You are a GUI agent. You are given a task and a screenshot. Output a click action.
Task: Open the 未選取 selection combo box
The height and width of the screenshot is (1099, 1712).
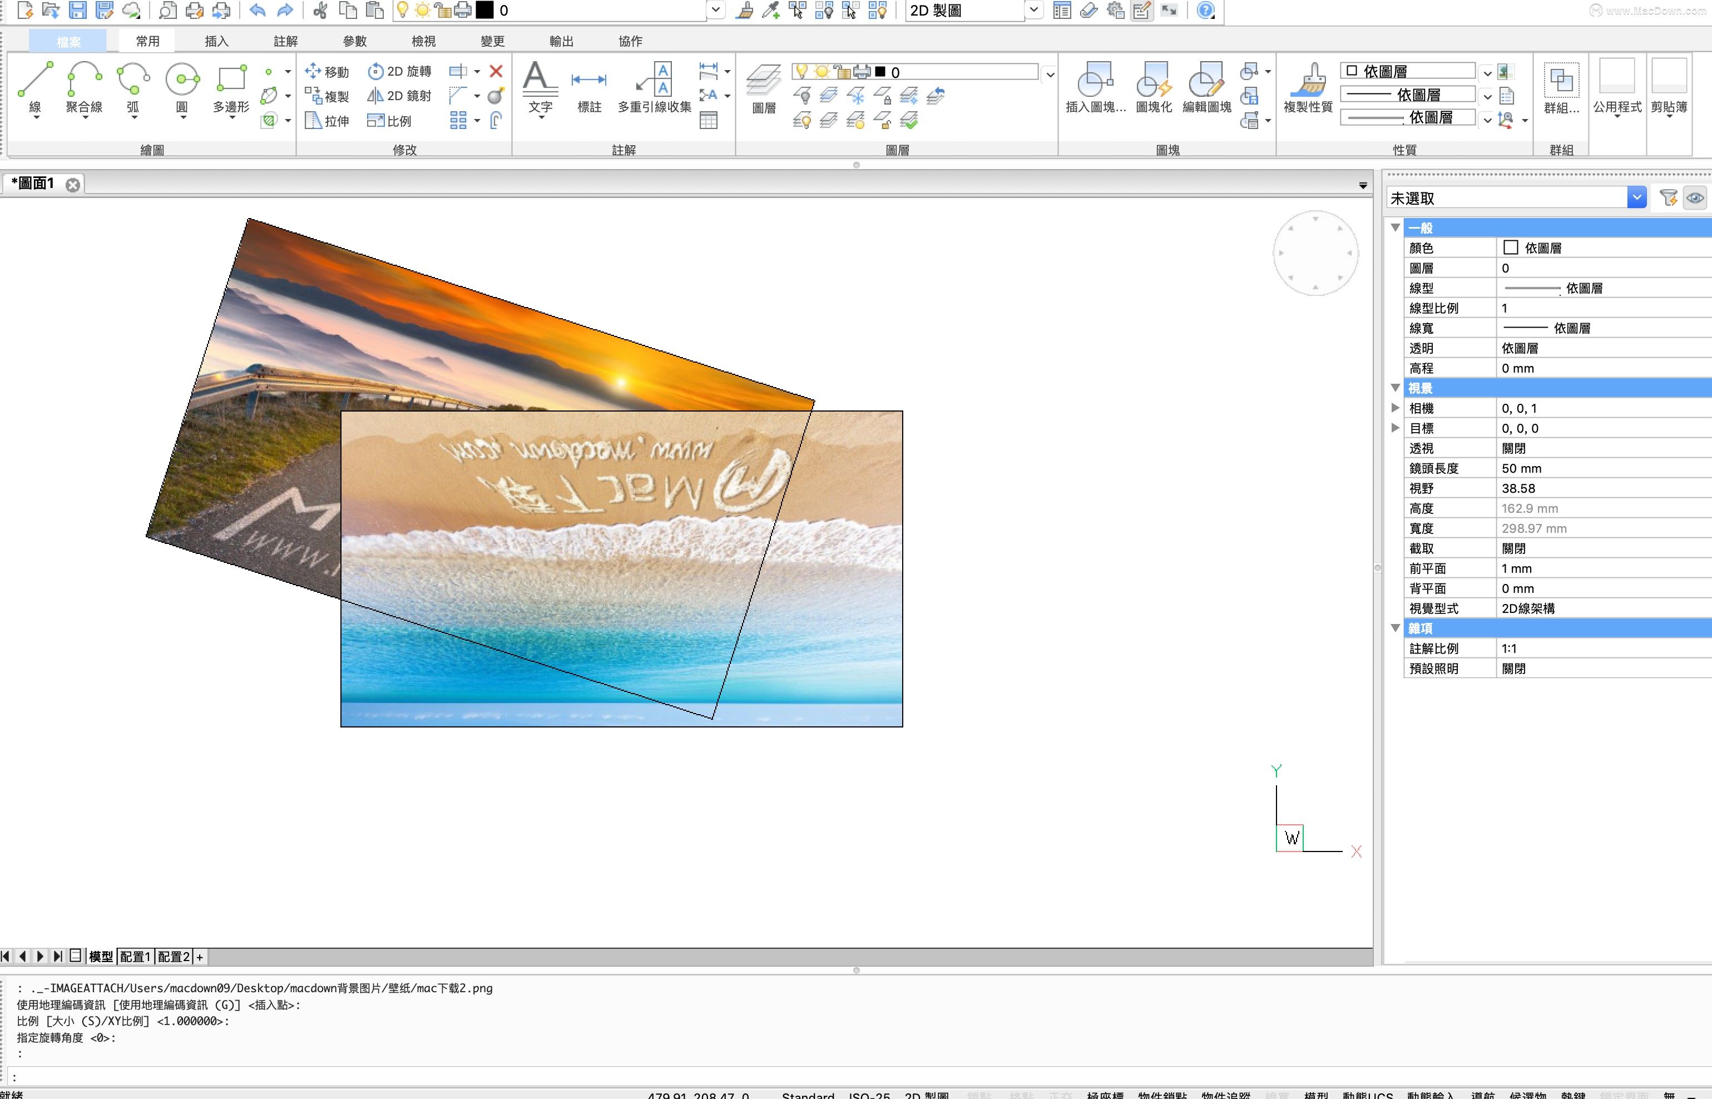1516,197
